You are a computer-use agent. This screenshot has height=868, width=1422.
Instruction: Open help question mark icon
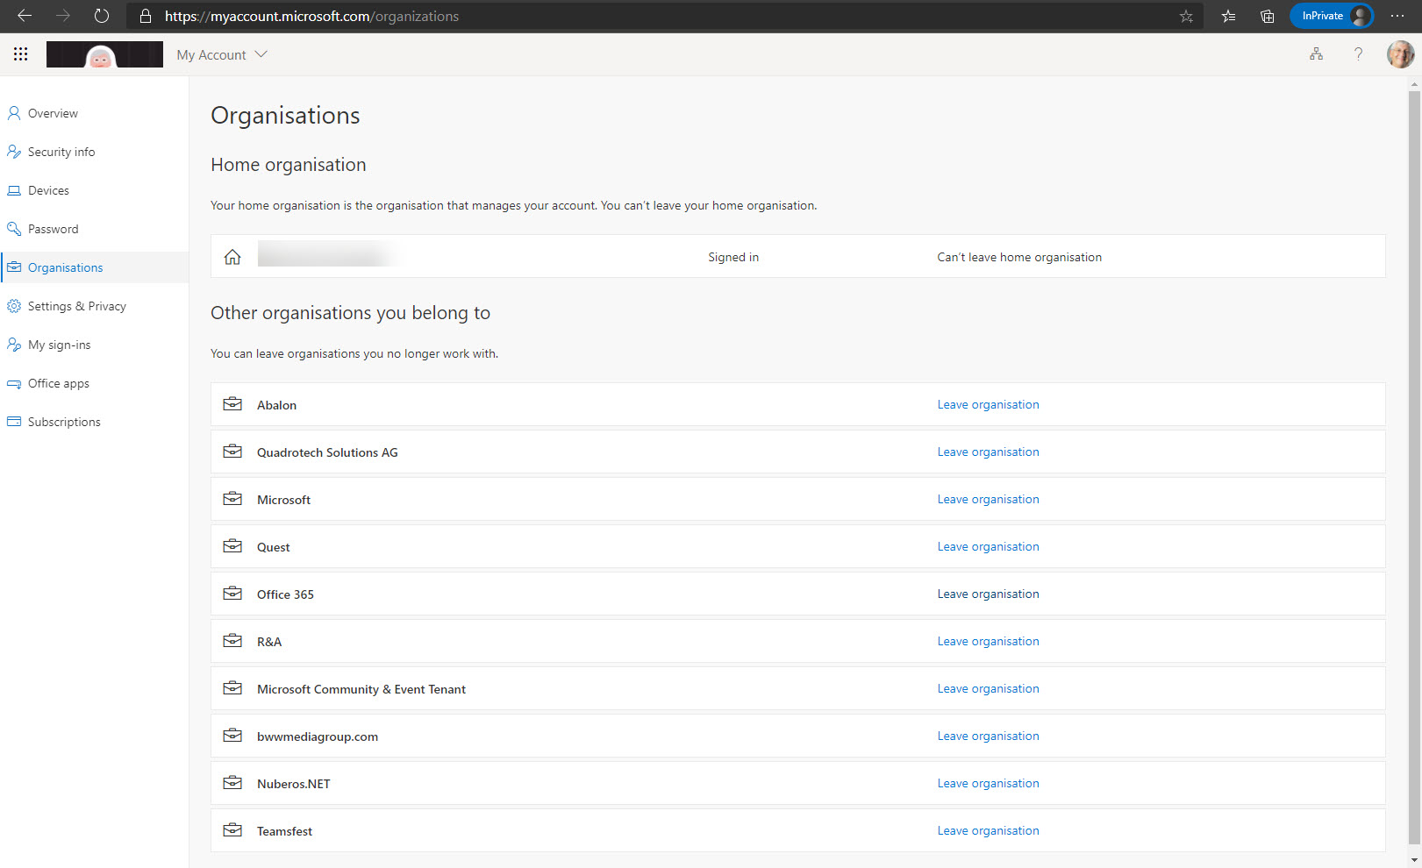[1358, 54]
